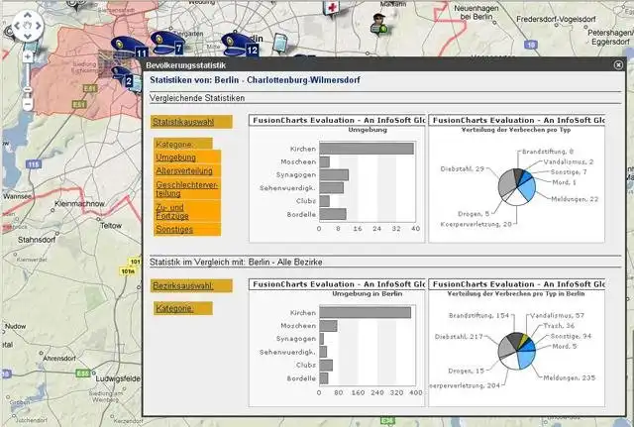Viewport: 634px width, 427px height.
Task: Select the Sonstiges category
Action: 187,229
